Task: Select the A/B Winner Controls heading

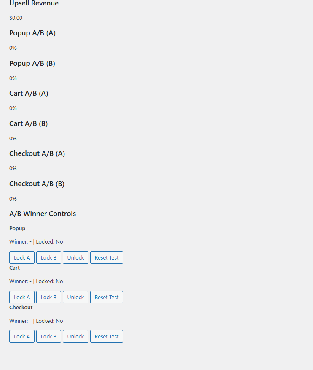Action: coord(43,214)
